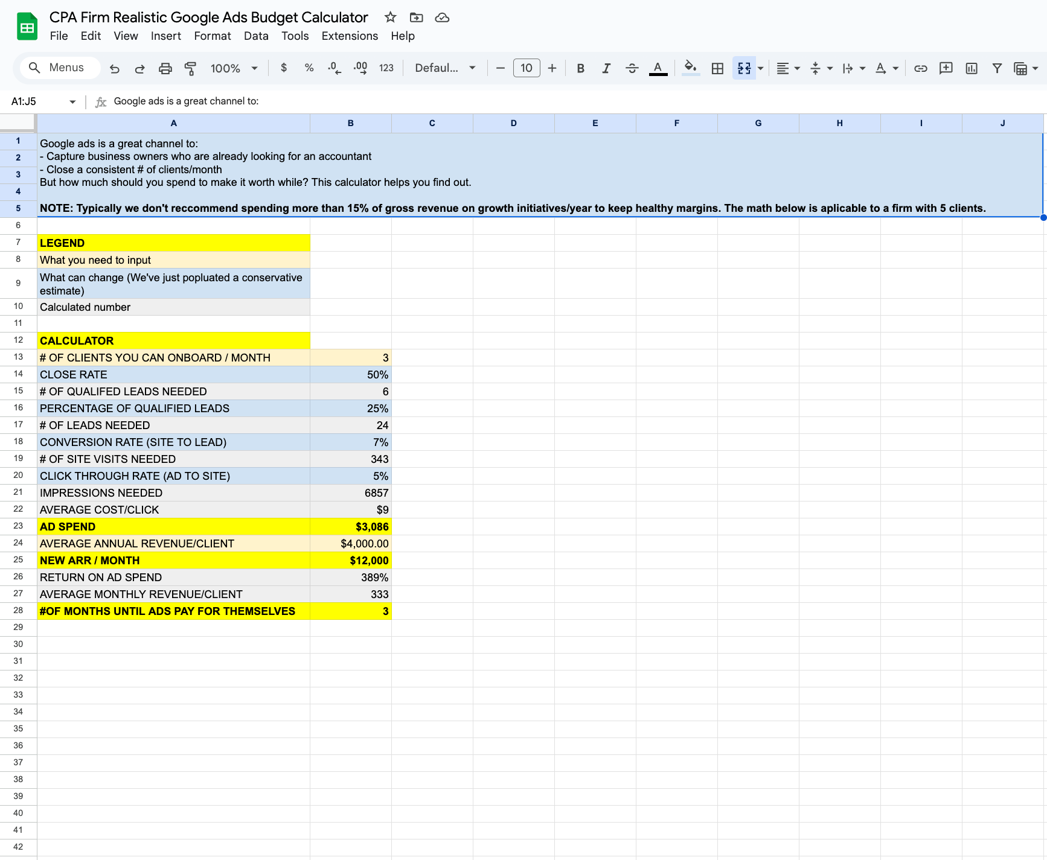Select row 23 header
The image size is (1047, 860).
[18, 526]
